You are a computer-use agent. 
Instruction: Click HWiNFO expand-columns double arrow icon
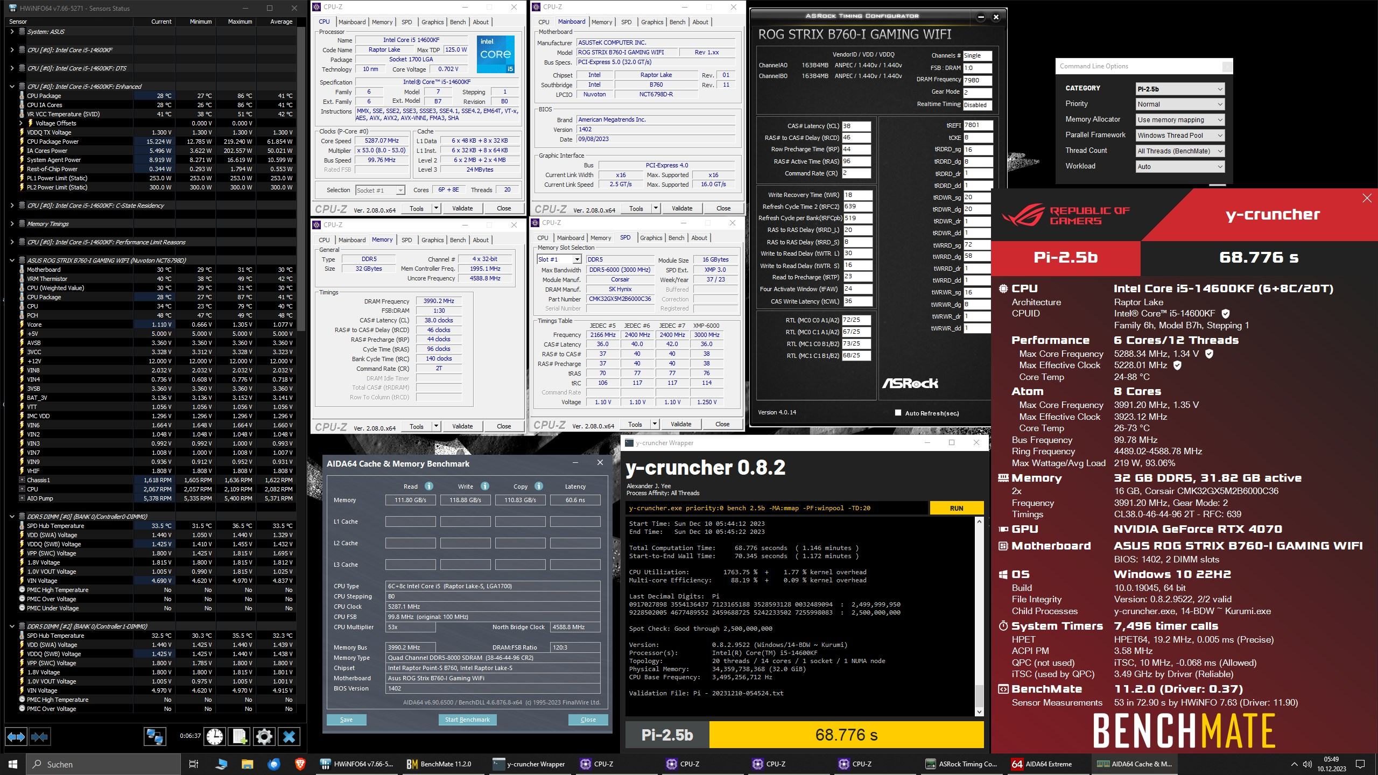16,736
